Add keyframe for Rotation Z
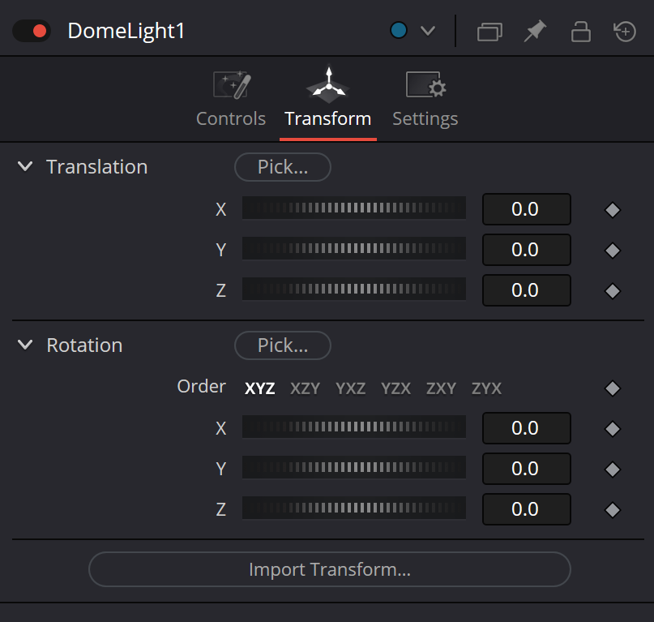The height and width of the screenshot is (622, 654). [613, 510]
